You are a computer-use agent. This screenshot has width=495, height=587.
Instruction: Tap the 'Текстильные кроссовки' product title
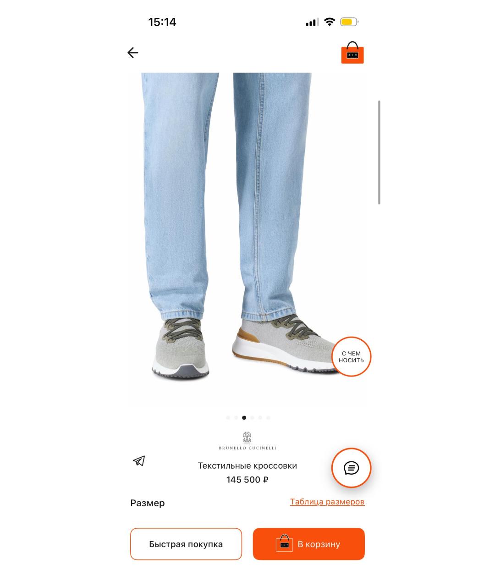pyautogui.click(x=247, y=465)
